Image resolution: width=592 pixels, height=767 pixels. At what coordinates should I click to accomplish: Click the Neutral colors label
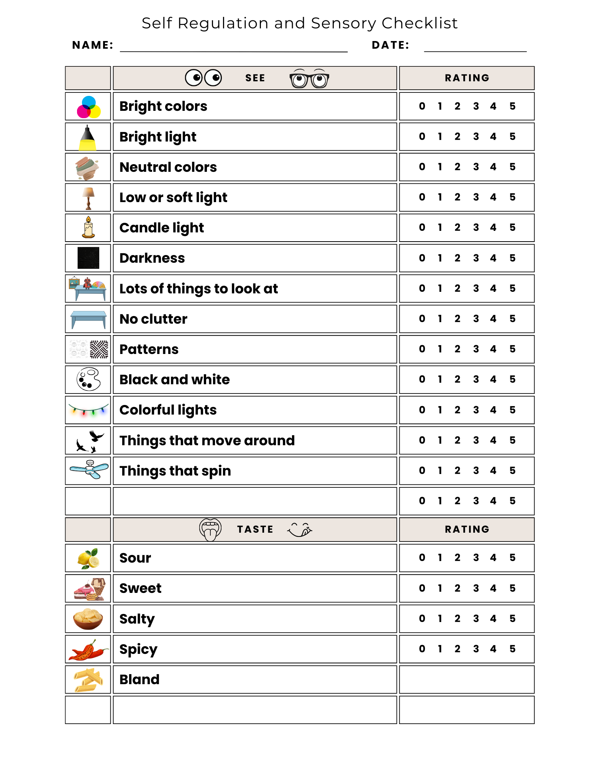pos(168,167)
